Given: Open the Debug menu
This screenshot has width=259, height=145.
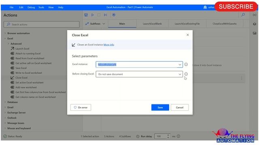Looking at the screenshot, I should tap(31, 7).
